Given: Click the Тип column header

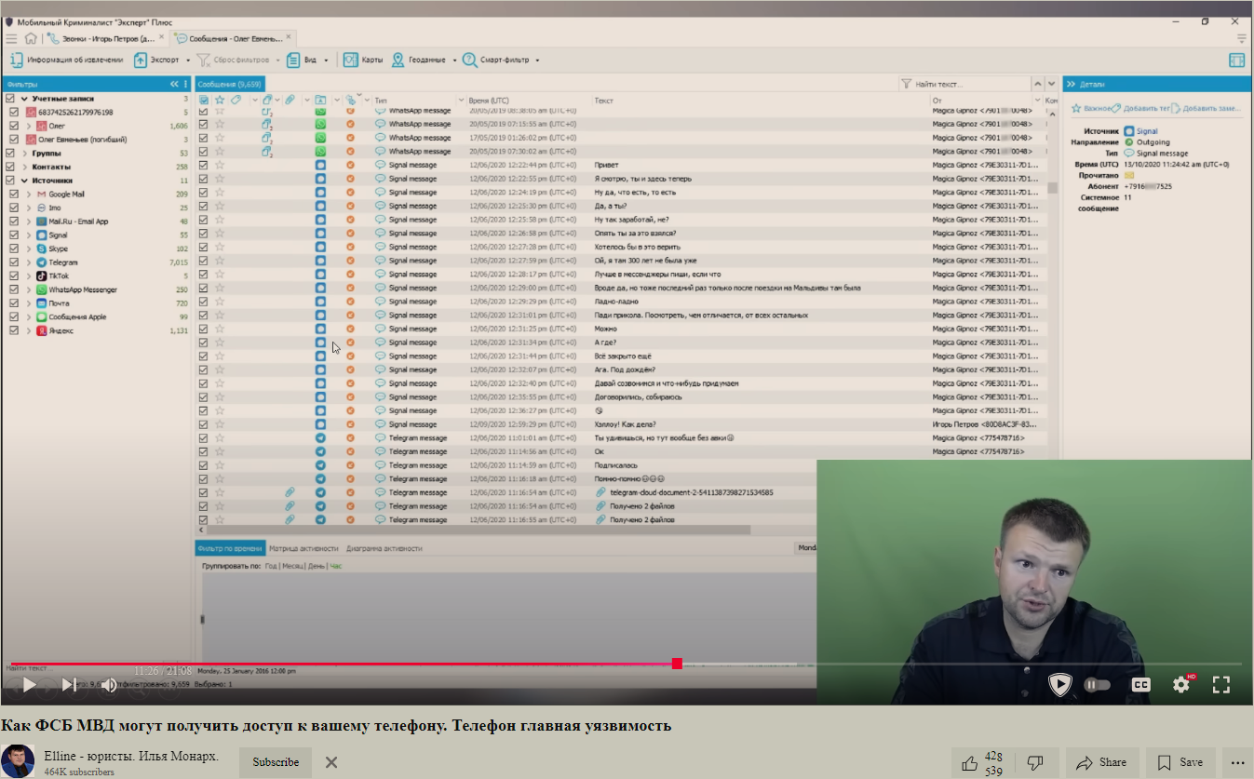Looking at the screenshot, I should (x=381, y=100).
